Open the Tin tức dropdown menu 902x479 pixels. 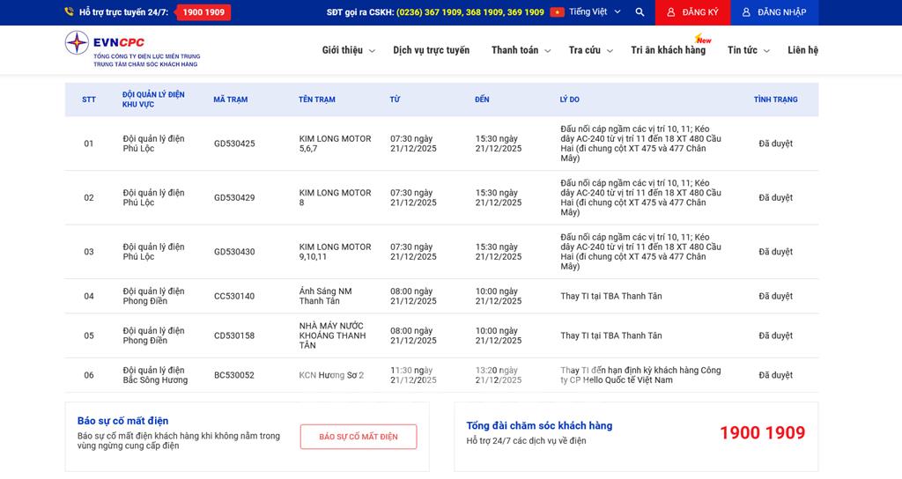(748, 50)
